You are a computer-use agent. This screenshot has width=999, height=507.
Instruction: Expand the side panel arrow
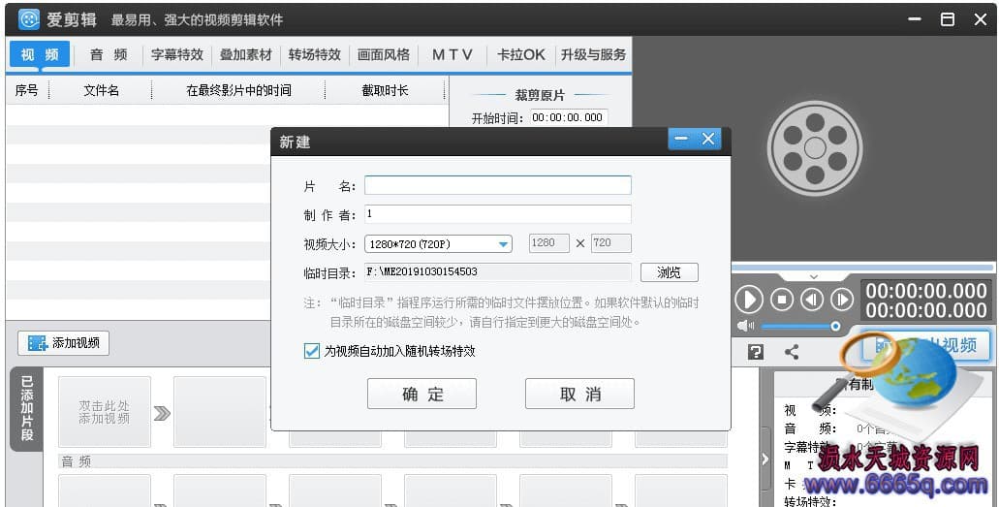tap(765, 459)
